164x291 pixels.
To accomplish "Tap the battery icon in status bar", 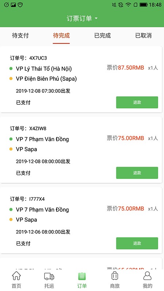I will click(144, 5).
